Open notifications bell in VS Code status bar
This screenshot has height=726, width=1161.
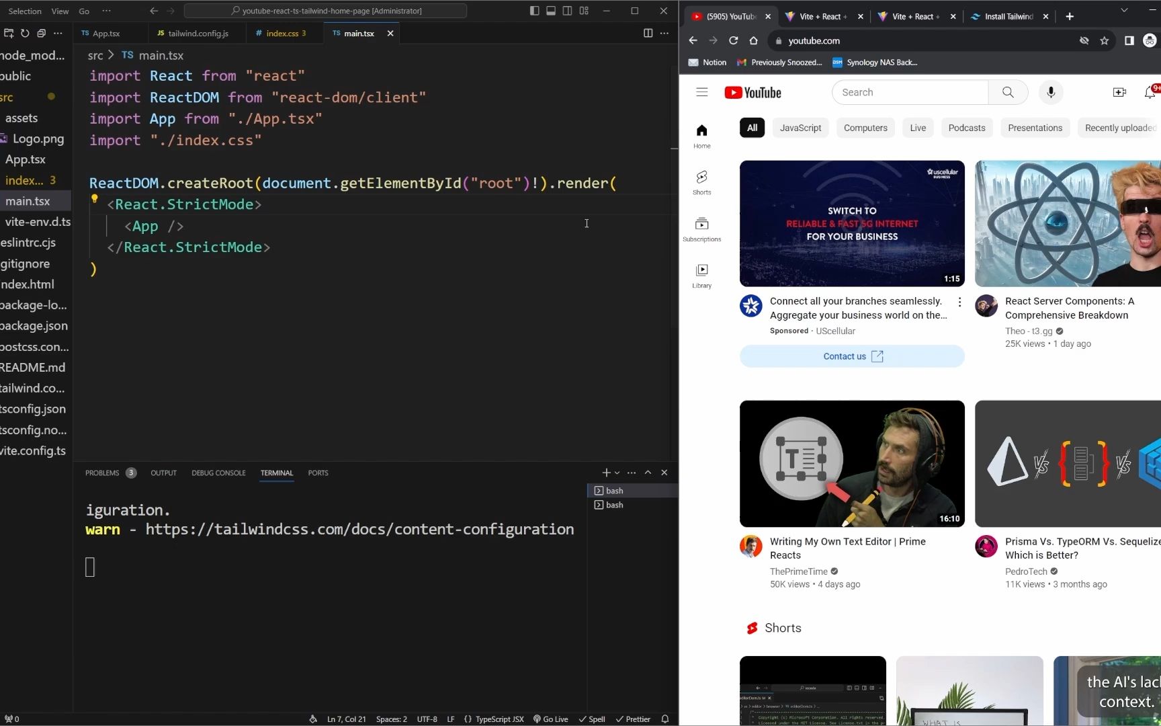pyautogui.click(x=665, y=719)
